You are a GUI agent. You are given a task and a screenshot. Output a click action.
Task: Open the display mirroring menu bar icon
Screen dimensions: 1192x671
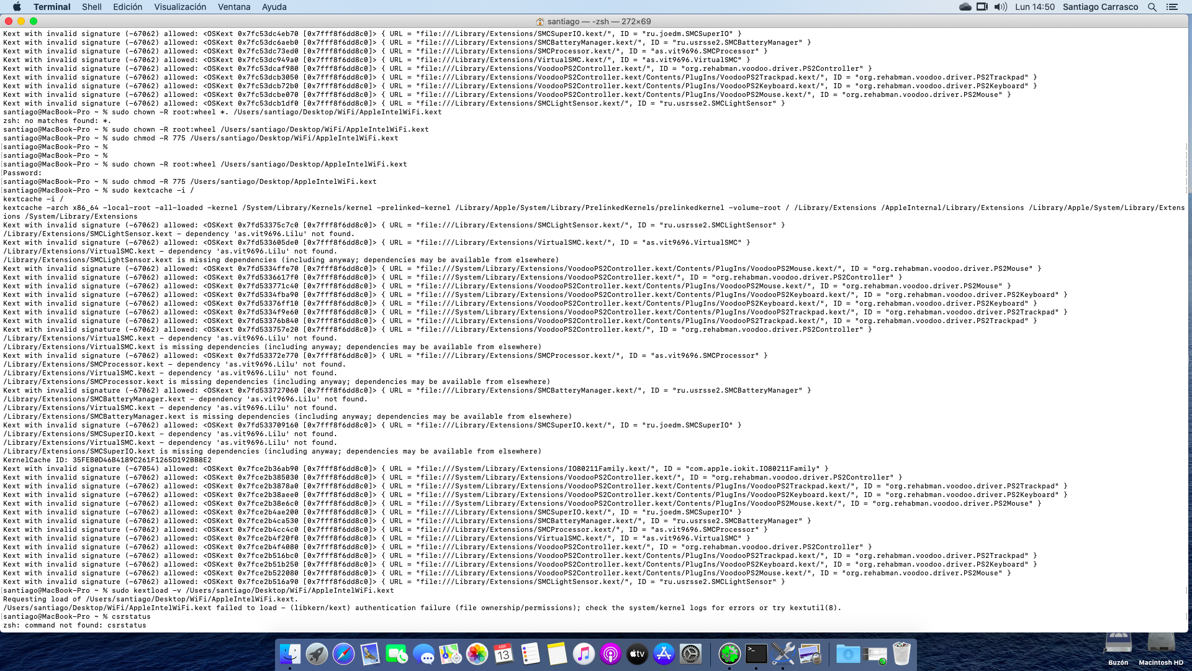click(x=982, y=7)
